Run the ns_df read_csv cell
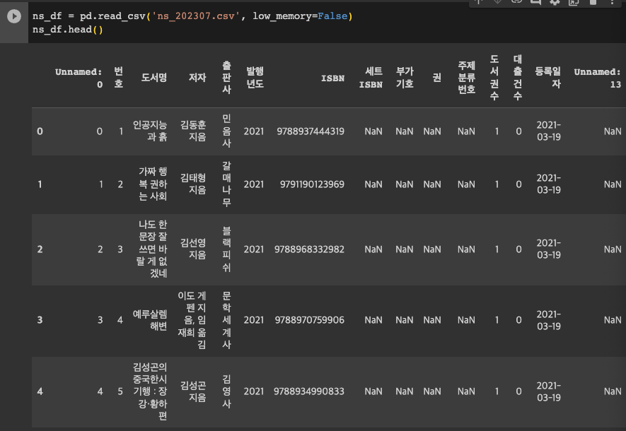This screenshot has width=626, height=431. [14, 16]
